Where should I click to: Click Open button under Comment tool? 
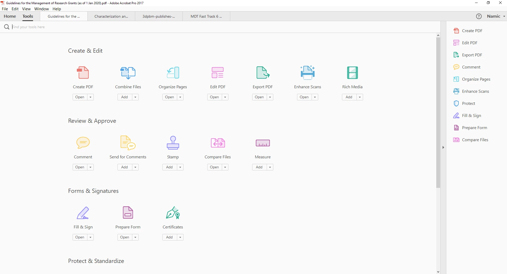80,167
